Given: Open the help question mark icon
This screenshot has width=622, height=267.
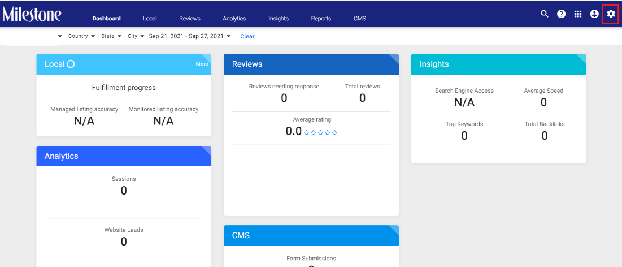Looking at the screenshot, I should pyautogui.click(x=562, y=14).
